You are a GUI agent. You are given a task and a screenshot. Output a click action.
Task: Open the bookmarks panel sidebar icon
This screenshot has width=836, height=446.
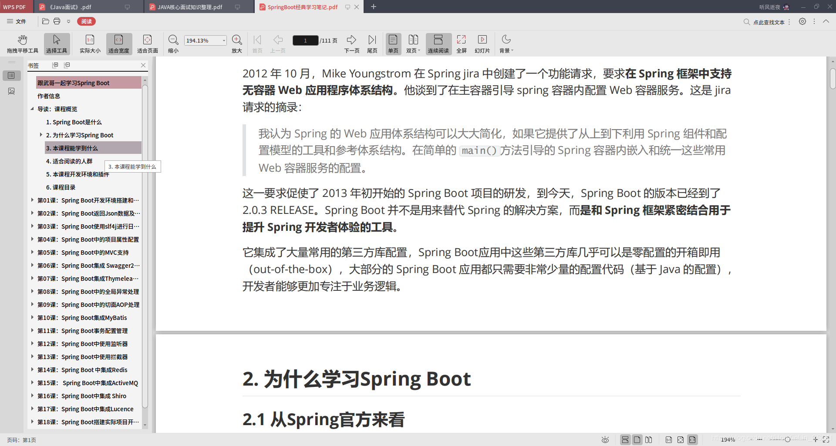(11, 76)
